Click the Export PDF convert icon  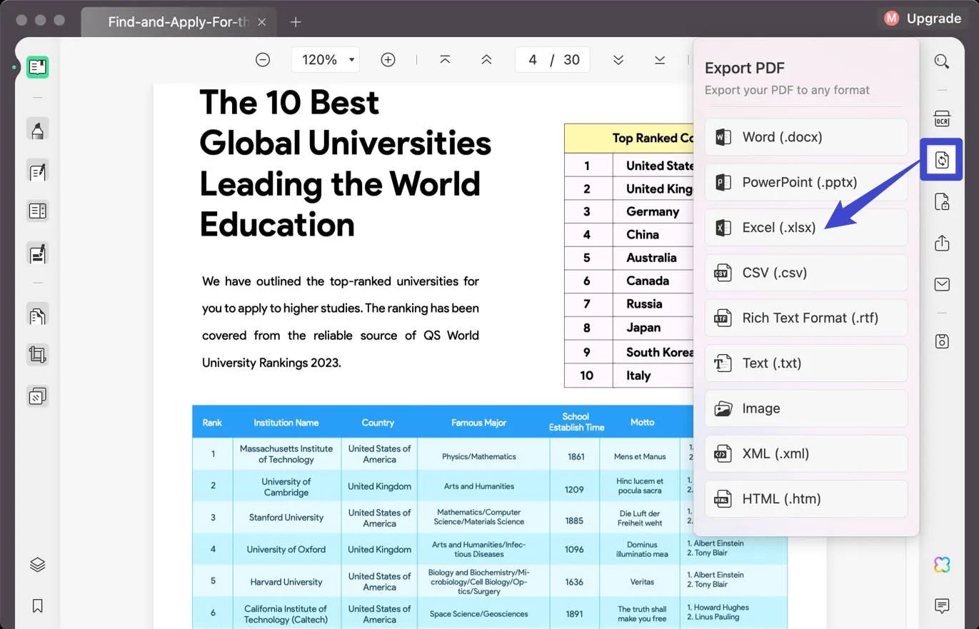tap(942, 159)
